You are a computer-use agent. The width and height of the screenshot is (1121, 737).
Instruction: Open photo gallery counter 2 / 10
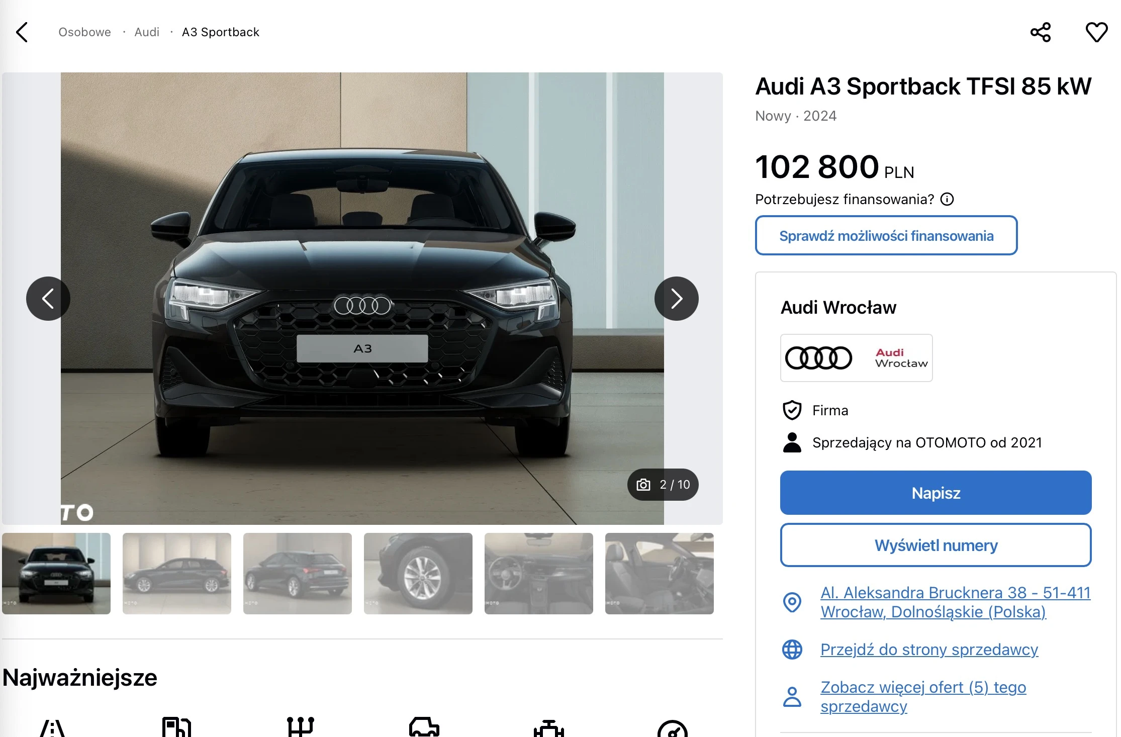(663, 485)
